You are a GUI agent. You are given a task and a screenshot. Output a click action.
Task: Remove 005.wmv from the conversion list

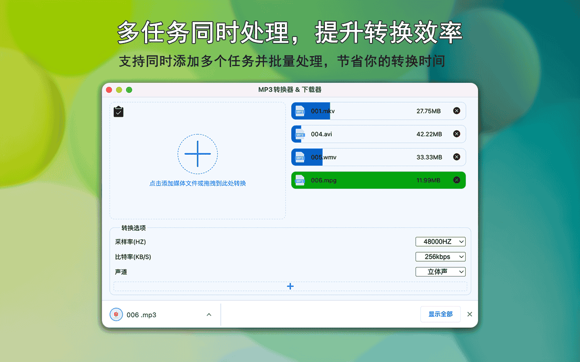tap(457, 157)
